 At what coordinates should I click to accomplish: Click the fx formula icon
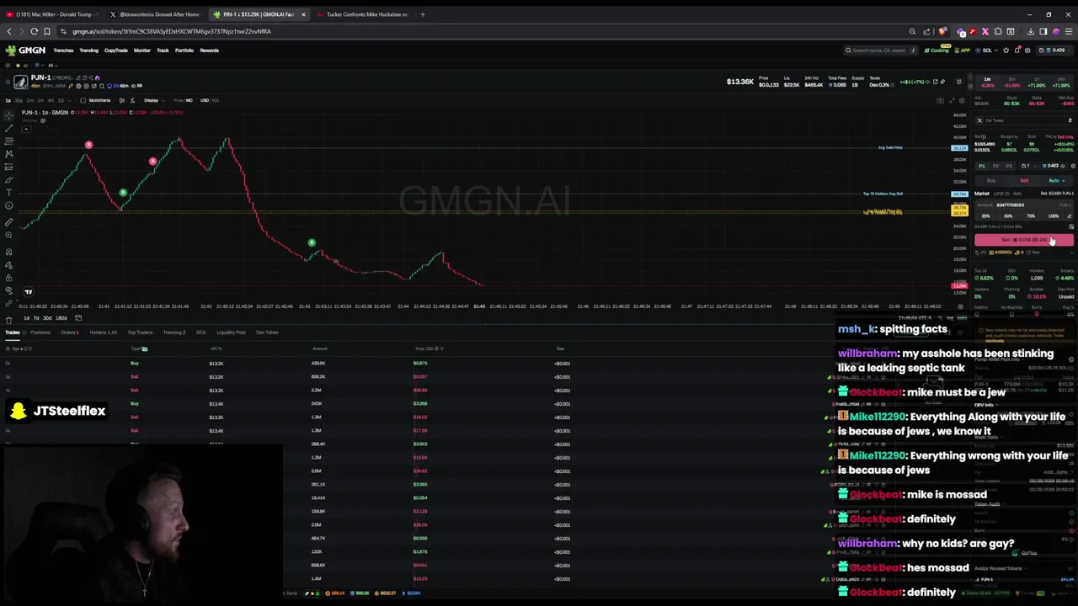133,100
